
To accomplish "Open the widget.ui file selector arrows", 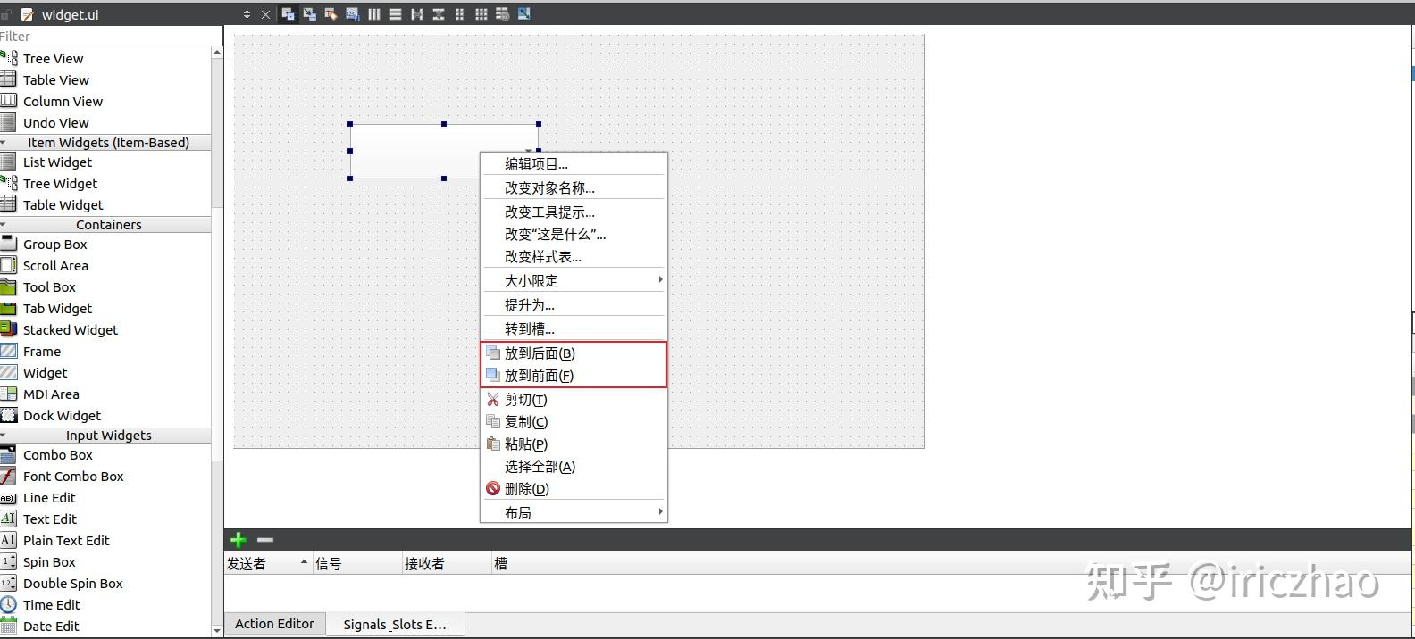I will (247, 14).
